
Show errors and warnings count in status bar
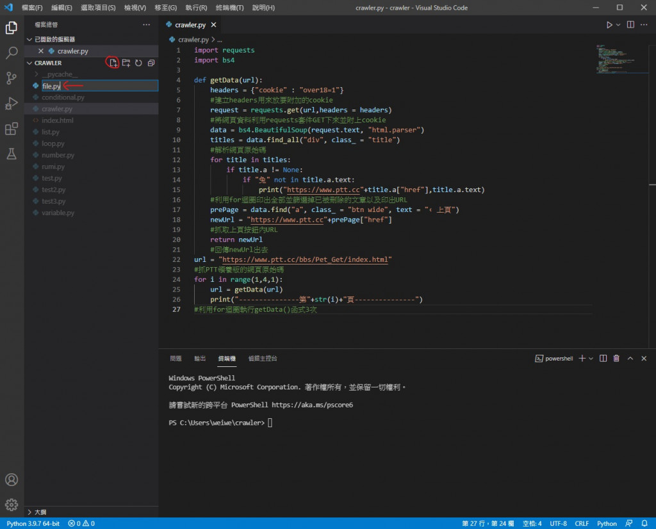coord(81,524)
